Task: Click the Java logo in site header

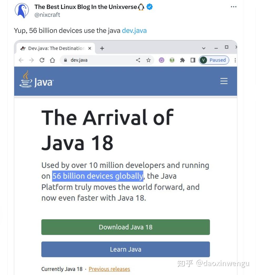Action: pyautogui.click(x=37, y=80)
